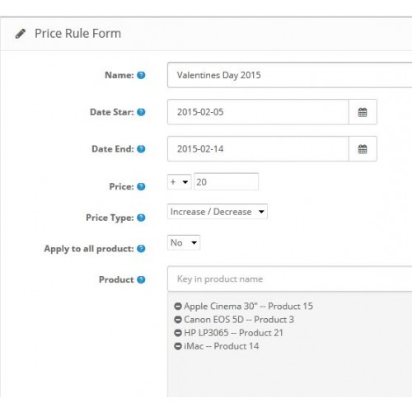Remove HP LP3065 from the product list
The height and width of the screenshot is (412, 412).
[x=178, y=333]
